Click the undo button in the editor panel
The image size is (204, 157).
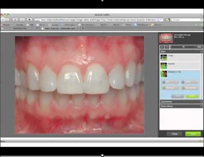pos(162,47)
